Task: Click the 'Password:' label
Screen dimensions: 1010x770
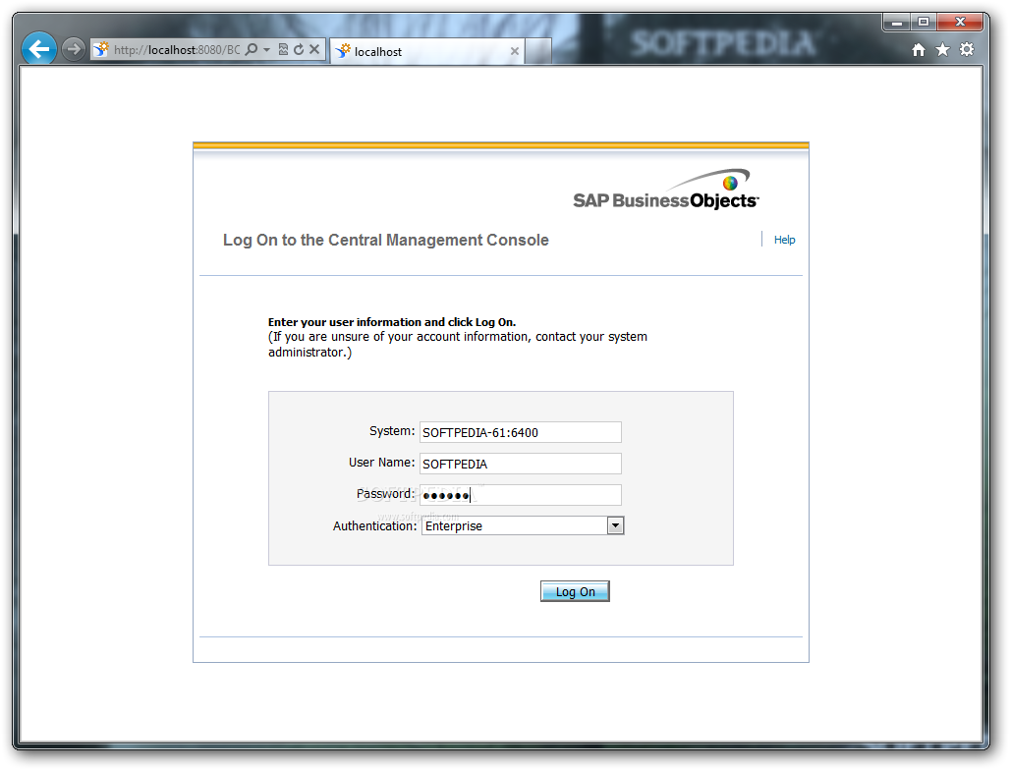Action: (x=385, y=494)
